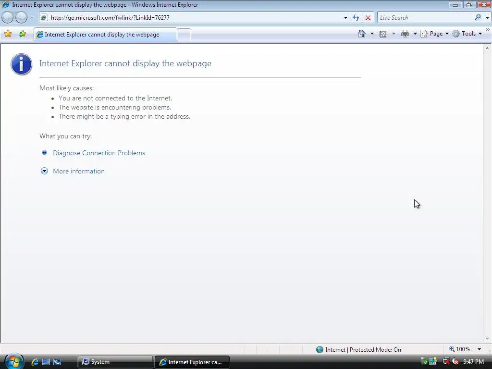Expand the address bar history dropdown

point(345,18)
